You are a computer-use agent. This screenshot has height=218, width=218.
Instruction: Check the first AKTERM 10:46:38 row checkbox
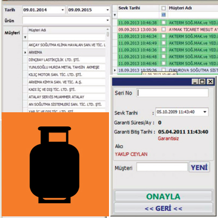tap(163, 22)
